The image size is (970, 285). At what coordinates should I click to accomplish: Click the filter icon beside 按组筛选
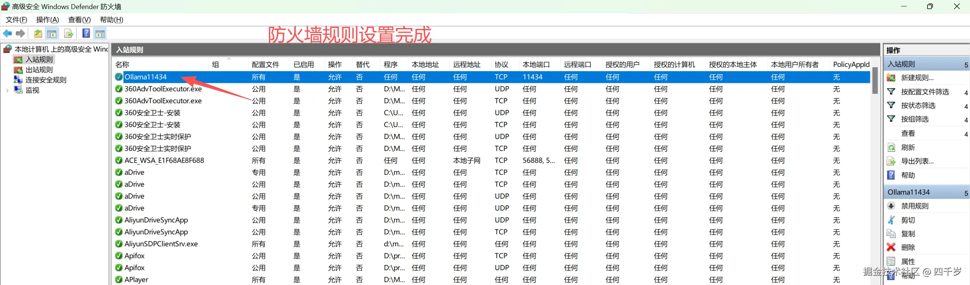pyautogui.click(x=891, y=119)
